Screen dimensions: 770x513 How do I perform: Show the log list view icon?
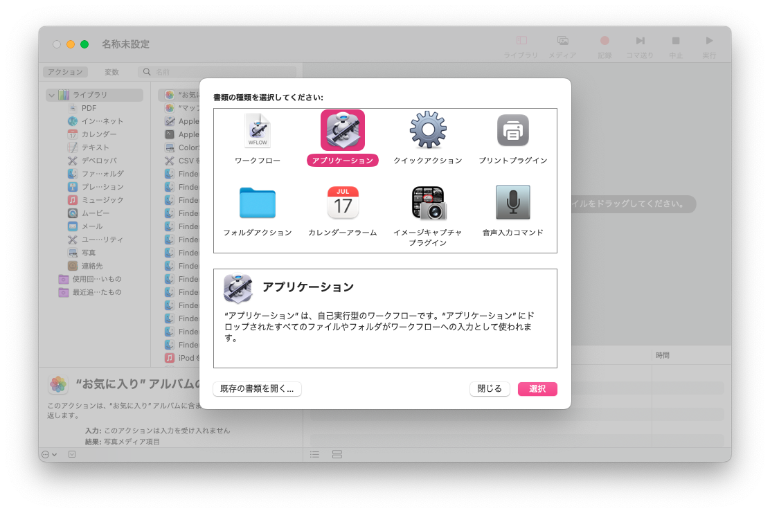coord(315,455)
